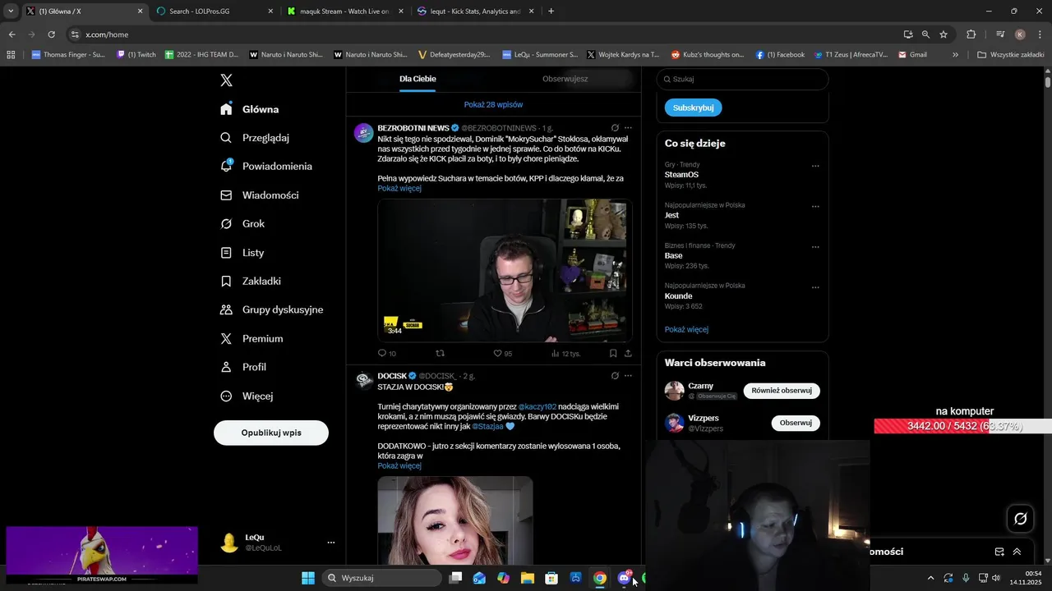Open Twitch bookmark in bookmarks bar
Image resolution: width=1052 pixels, height=591 pixels.
pos(136,55)
